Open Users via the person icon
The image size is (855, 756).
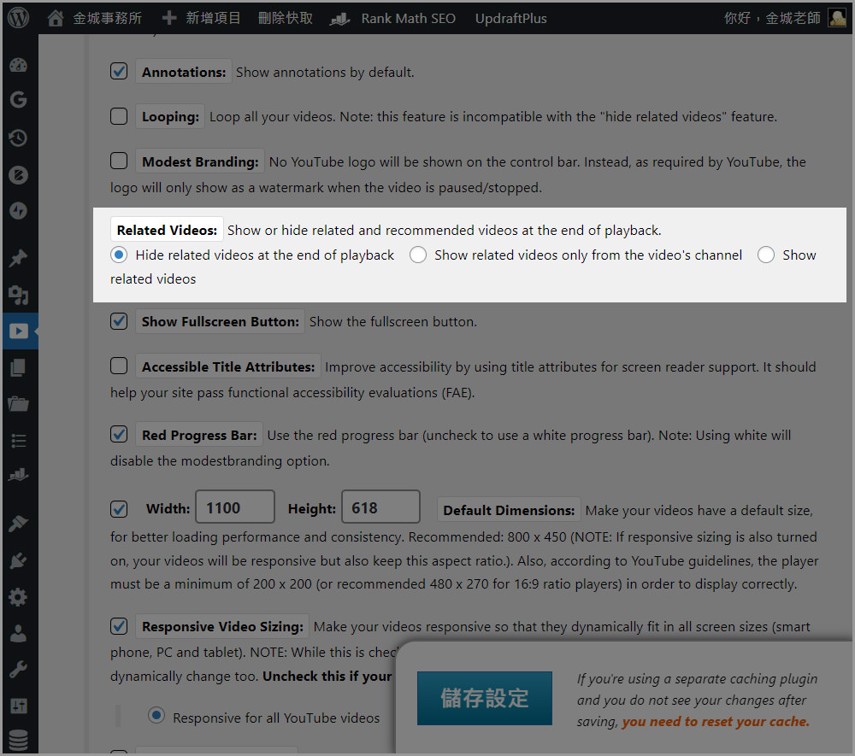[19, 632]
